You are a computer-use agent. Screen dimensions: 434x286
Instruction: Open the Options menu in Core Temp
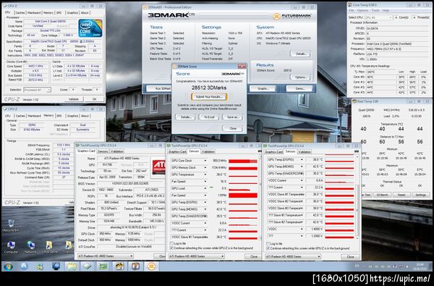click(362, 11)
